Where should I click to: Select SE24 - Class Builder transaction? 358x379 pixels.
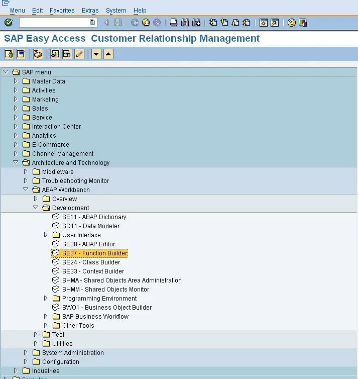tap(91, 262)
